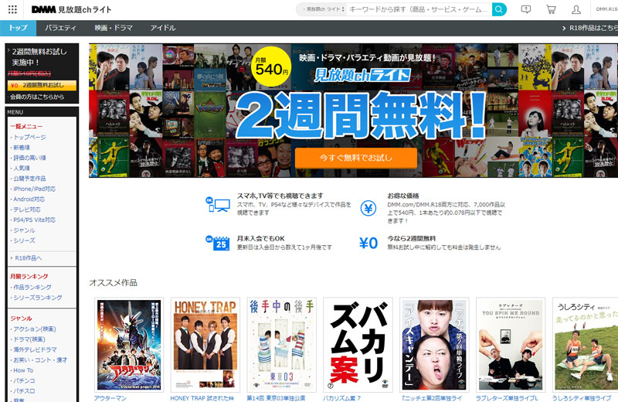
Task: Open 海外テレビドラマ genre link
Action: pos(35,349)
